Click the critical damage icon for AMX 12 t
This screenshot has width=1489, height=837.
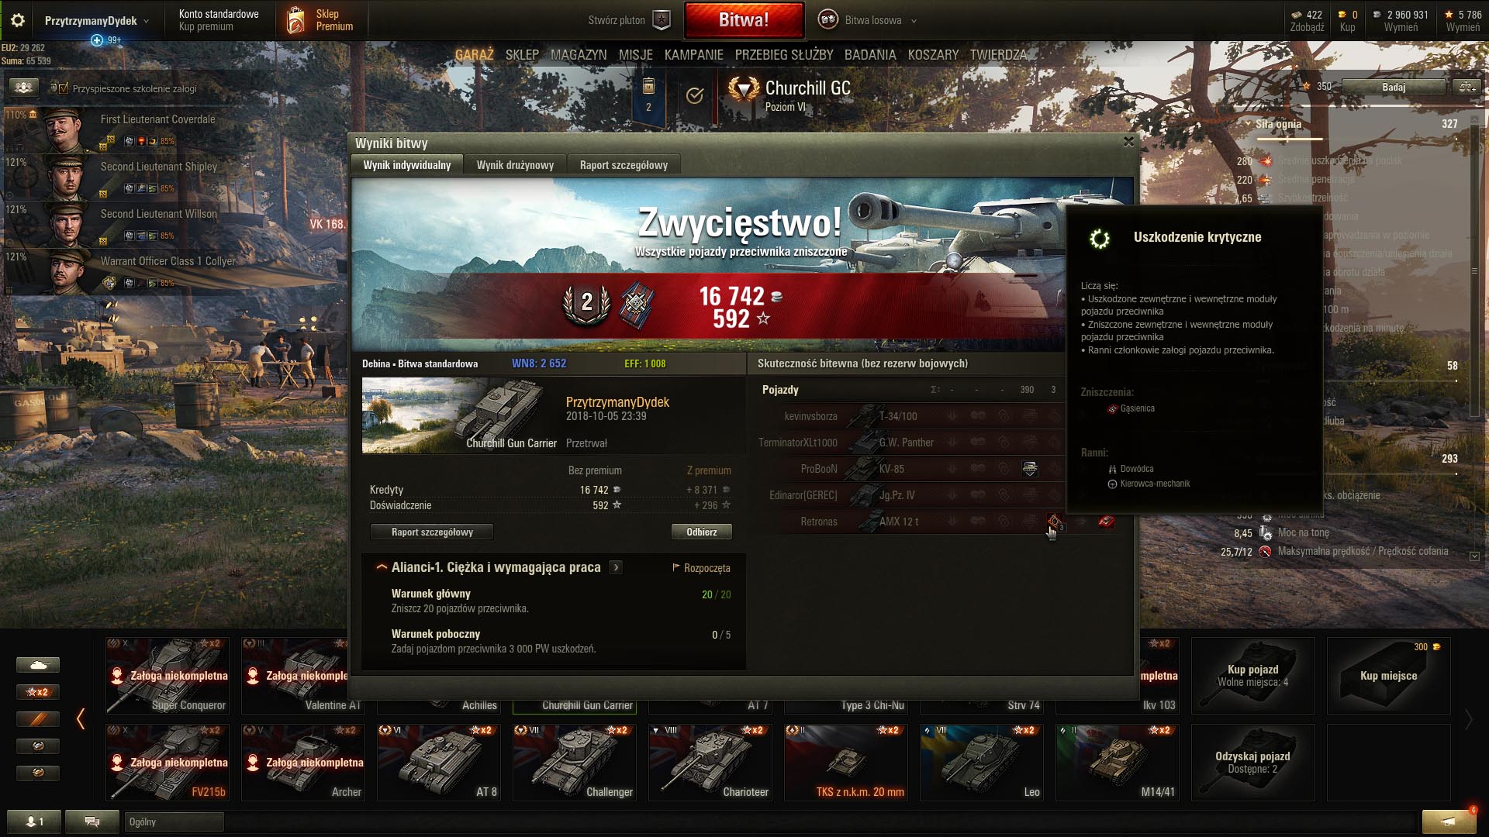(x=1054, y=522)
